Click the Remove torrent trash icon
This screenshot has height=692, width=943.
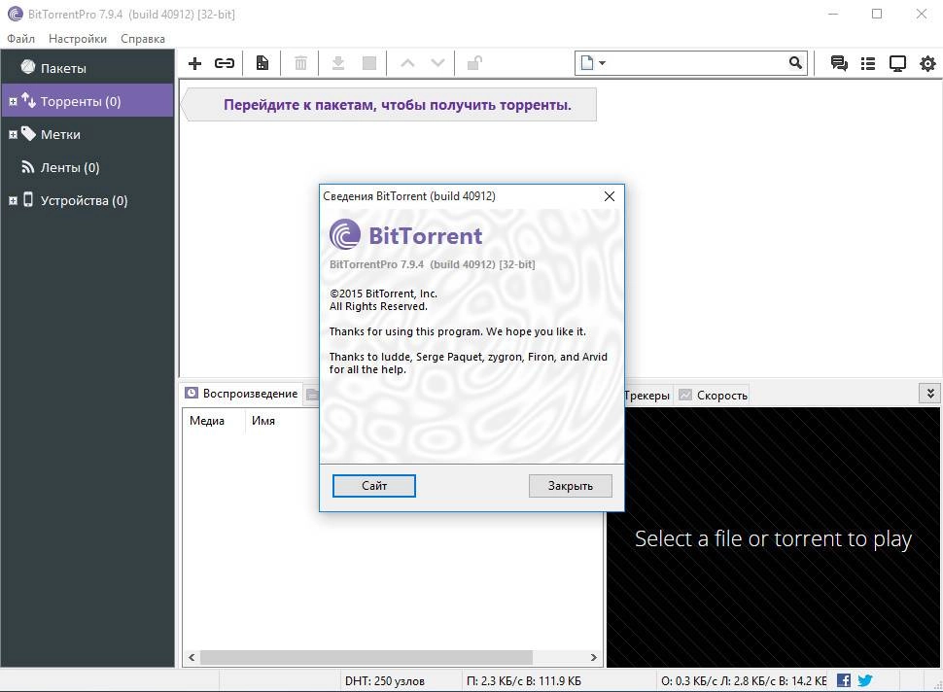click(x=300, y=63)
